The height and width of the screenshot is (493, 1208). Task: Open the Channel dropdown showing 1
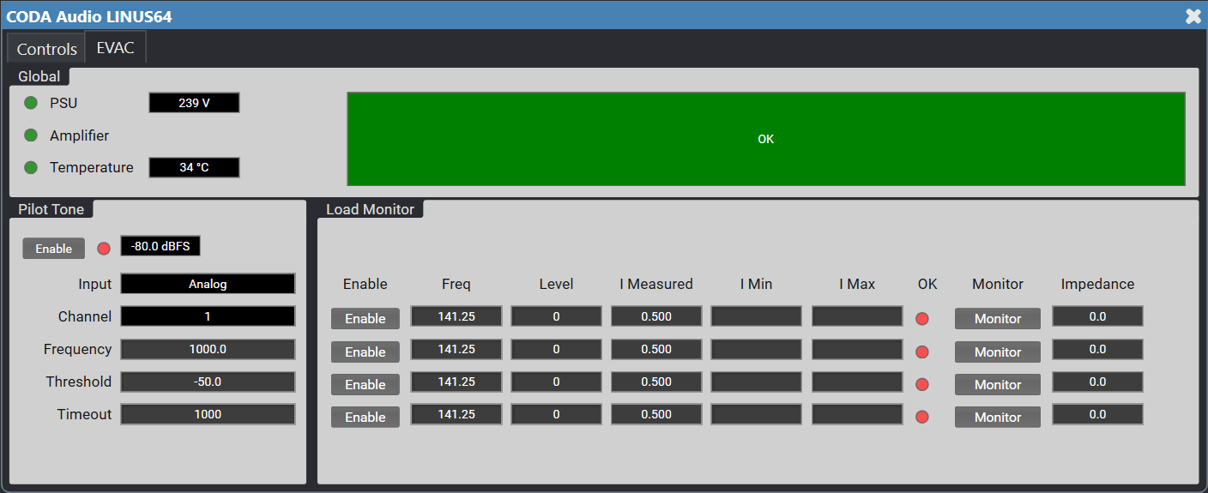(208, 316)
